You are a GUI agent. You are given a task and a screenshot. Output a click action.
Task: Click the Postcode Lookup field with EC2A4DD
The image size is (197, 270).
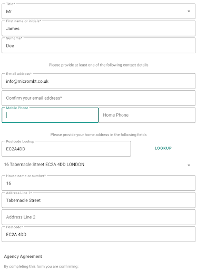click(x=66, y=149)
